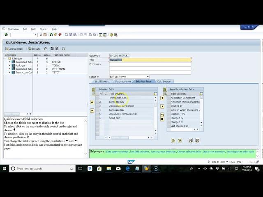Click the Generate Shortcut icon

pyautogui.click(x=105, y=35)
